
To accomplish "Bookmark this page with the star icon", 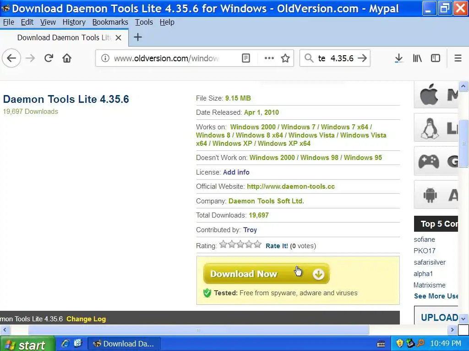I will [x=285, y=58].
